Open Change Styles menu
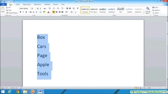The width and height of the screenshot is (168, 94). (x=148, y=10)
